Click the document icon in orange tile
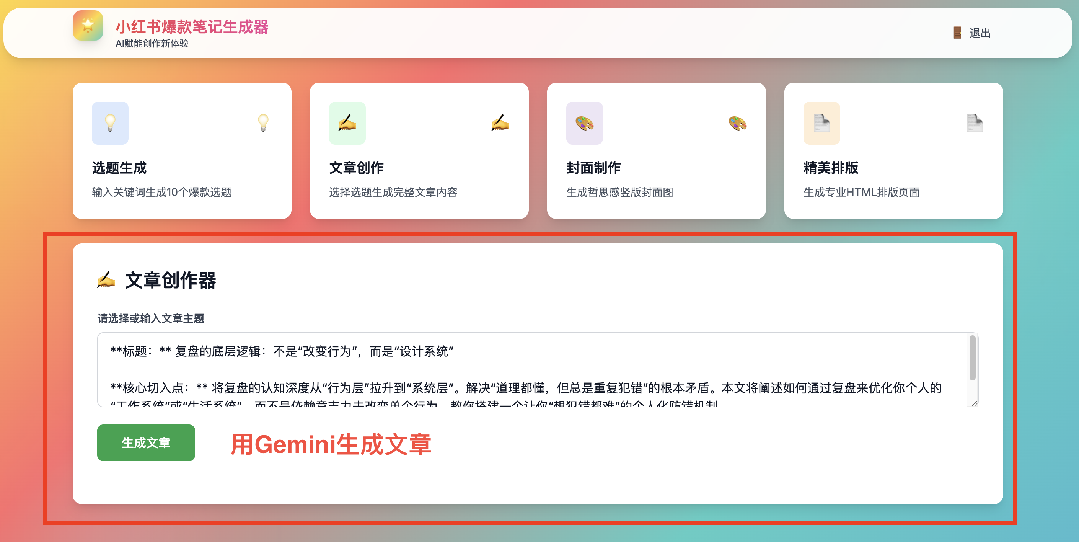1079x542 pixels. (821, 123)
